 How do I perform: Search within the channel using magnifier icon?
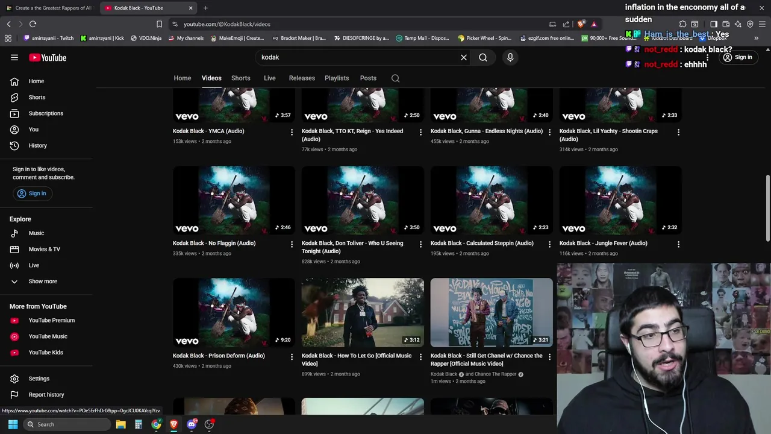[x=395, y=78]
